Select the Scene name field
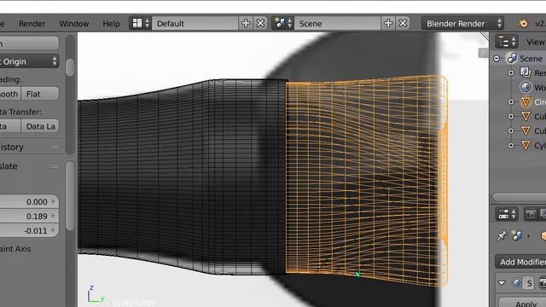 pyautogui.click(x=338, y=23)
